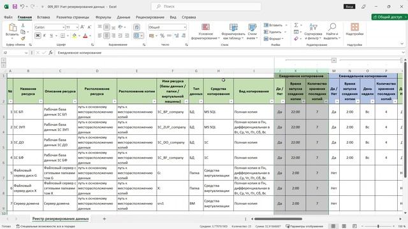
Task: Align text to top of cell
Action: pyautogui.click(x=100, y=27)
